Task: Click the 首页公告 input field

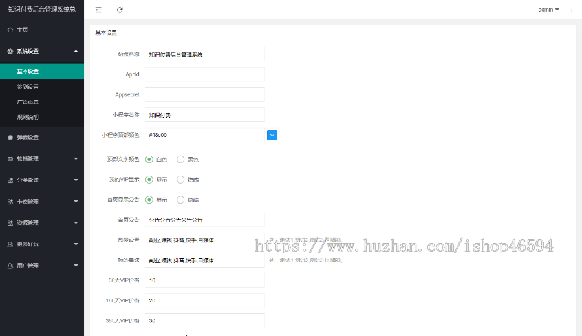Action: [205, 220]
